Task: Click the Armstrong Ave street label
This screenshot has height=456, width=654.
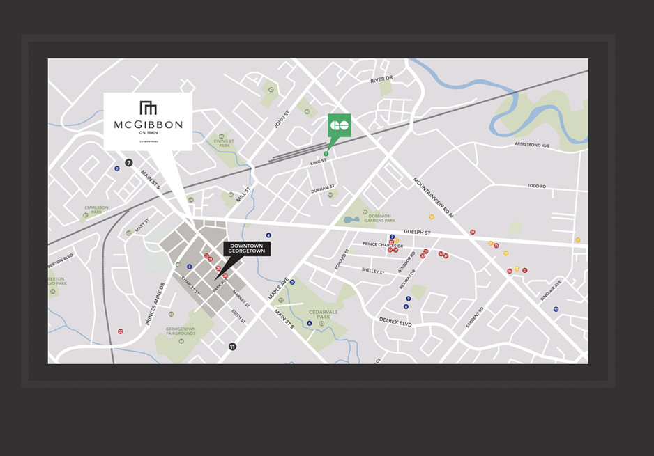Action: pos(532,145)
